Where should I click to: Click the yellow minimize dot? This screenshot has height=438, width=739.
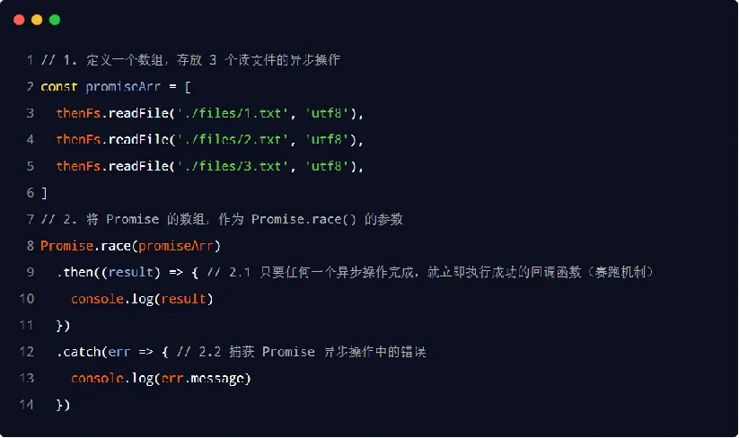pos(37,19)
